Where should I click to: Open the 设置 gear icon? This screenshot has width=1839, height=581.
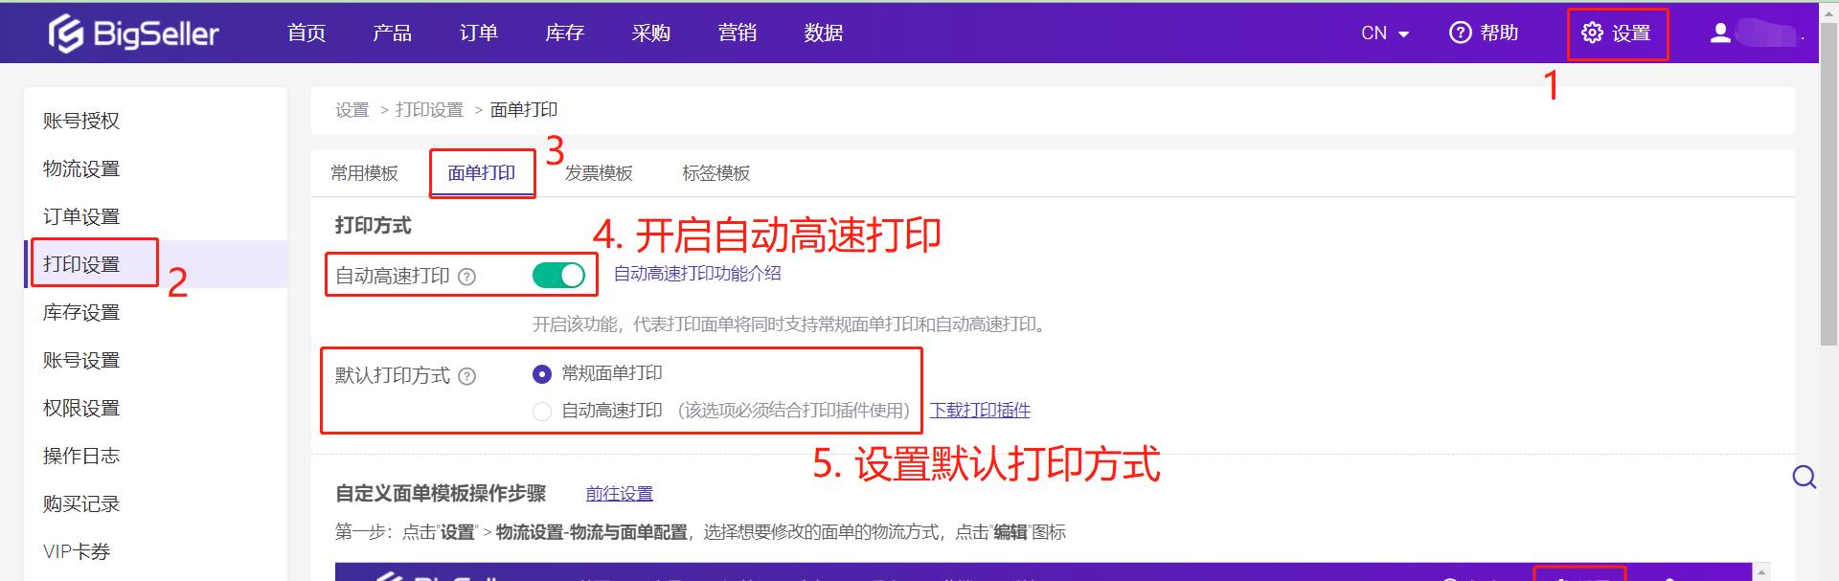1592,33
